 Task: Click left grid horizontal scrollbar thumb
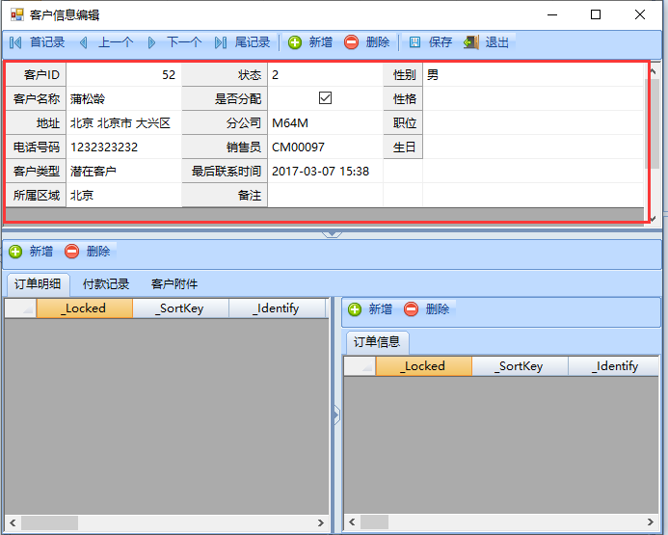click(49, 522)
